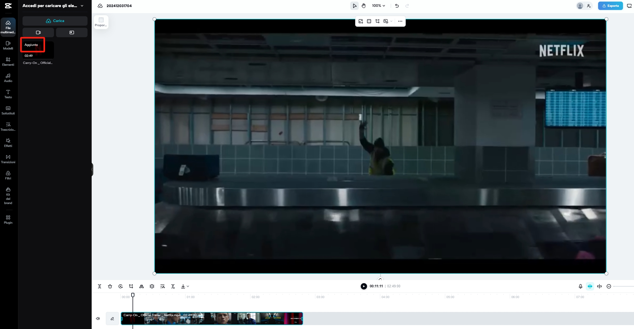Image resolution: width=634 pixels, height=329 pixels.
Task: Mute the video track
Action: (x=98, y=319)
